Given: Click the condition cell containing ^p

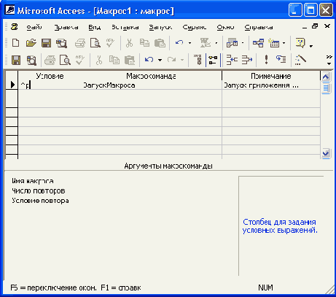Looking at the screenshot, I should (50, 85).
